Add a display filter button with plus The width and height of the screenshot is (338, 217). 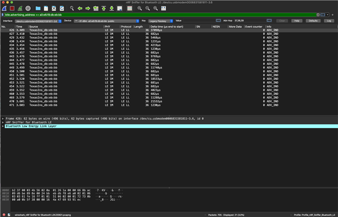(x=332, y=15)
